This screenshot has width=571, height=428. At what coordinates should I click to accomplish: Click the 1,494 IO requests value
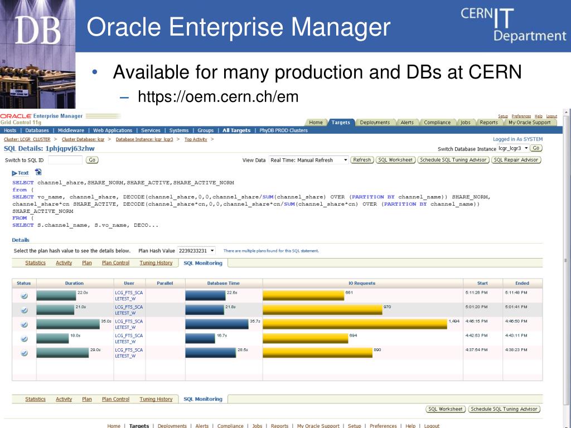coord(454,322)
